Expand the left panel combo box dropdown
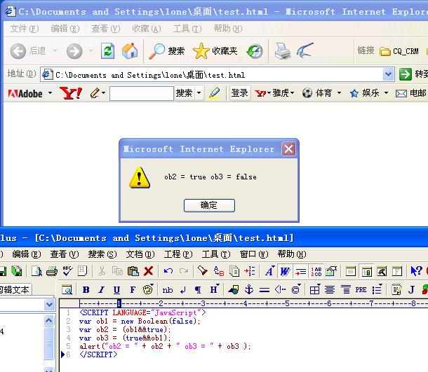The image size is (428, 372). pyautogui.click(x=49, y=305)
